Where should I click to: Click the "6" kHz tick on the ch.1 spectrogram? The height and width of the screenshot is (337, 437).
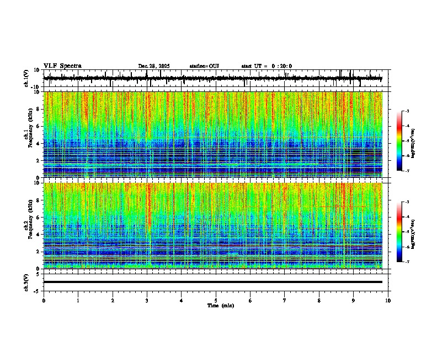38,126
